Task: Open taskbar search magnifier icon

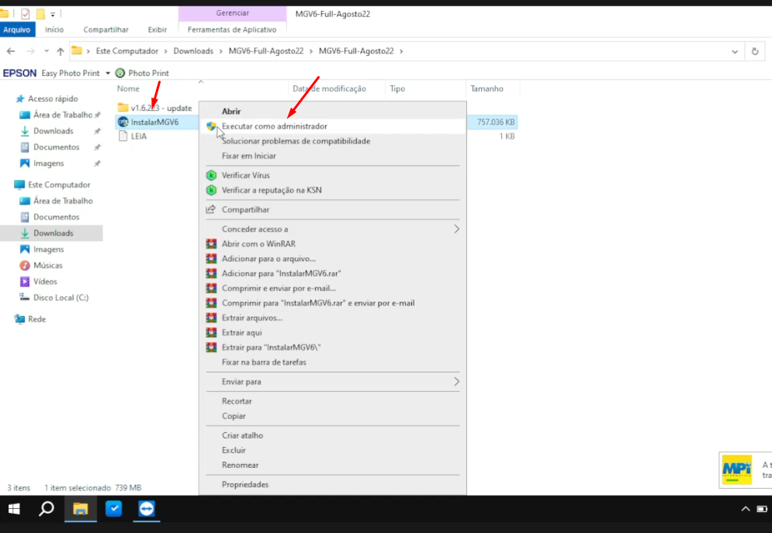Action: (x=47, y=509)
